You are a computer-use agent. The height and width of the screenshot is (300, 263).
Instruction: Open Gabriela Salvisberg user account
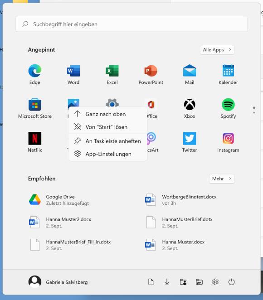point(58,282)
